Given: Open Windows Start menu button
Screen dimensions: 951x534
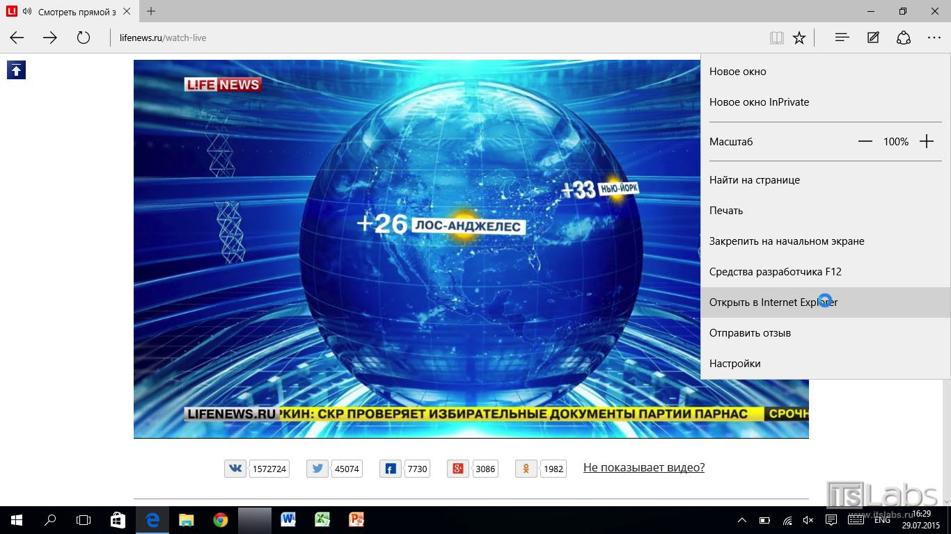Looking at the screenshot, I should [x=17, y=519].
